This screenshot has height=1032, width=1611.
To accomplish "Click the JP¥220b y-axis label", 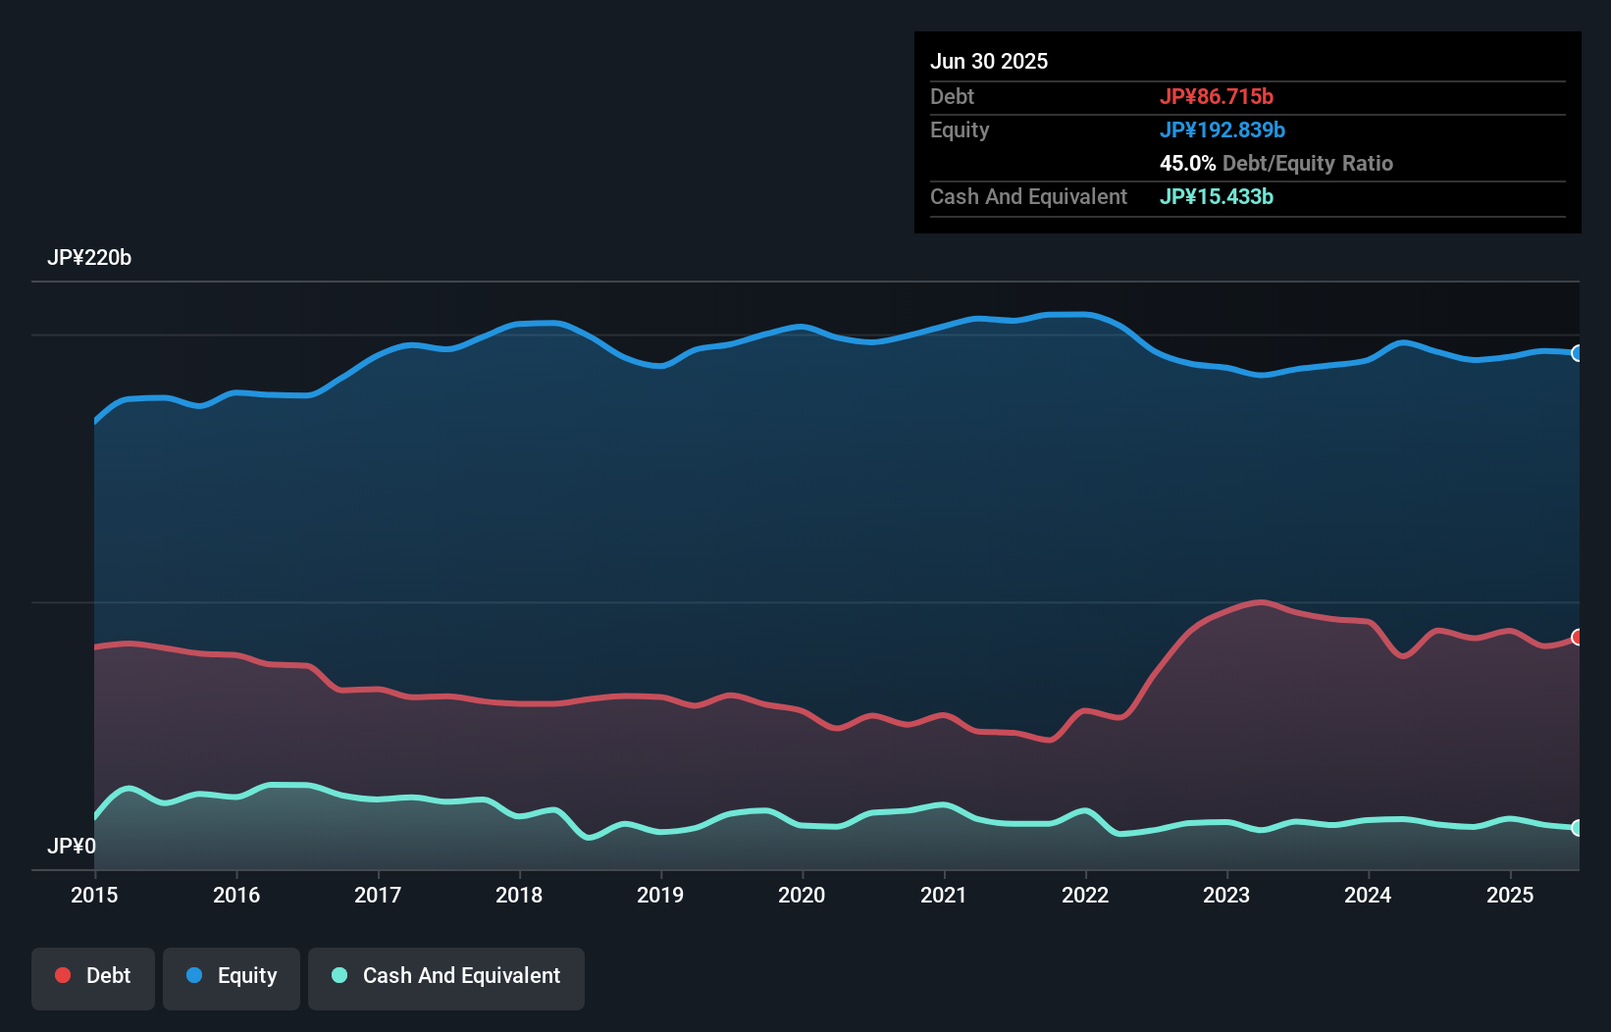I will tap(89, 258).
